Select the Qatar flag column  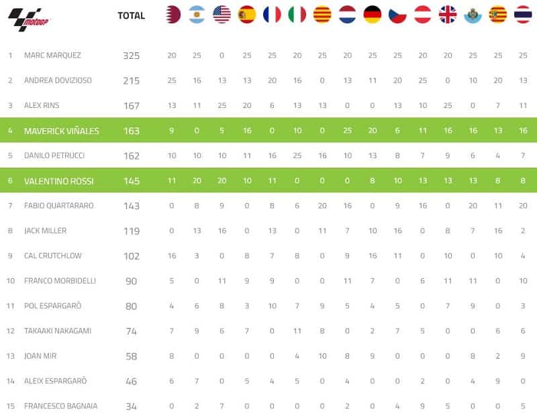172,15
